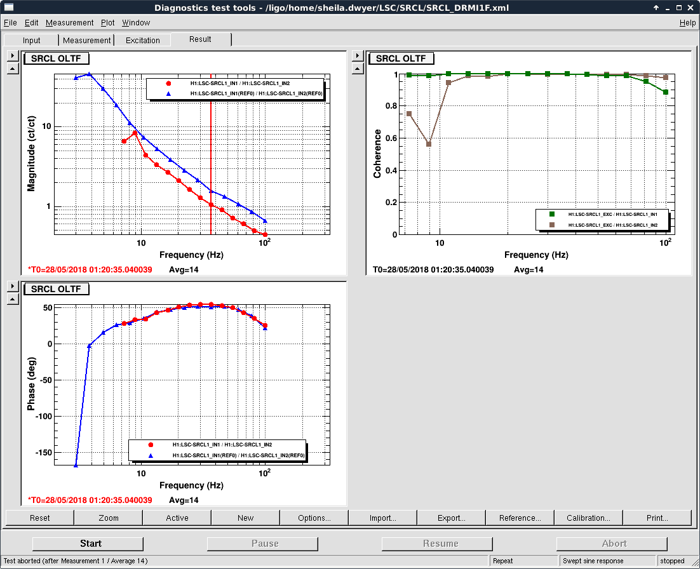Open the Plot menu in menu bar
700x569 pixels.
point(107,23)
